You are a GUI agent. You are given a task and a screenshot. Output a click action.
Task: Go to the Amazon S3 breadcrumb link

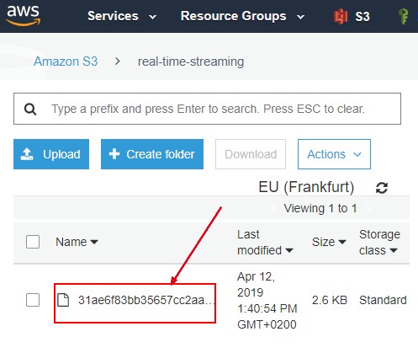tap(66, 62)
